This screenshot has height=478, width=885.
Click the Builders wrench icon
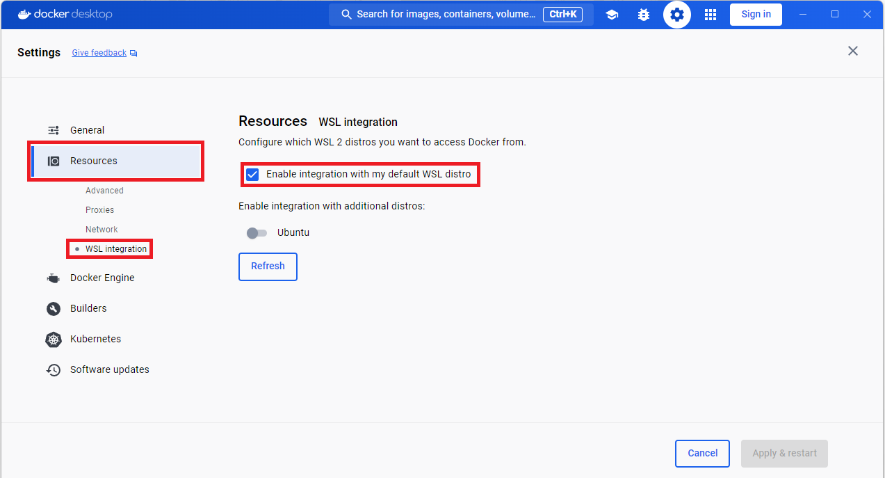click(x=54, y=308)
